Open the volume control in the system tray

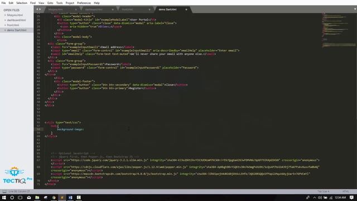tap(320, 198)
